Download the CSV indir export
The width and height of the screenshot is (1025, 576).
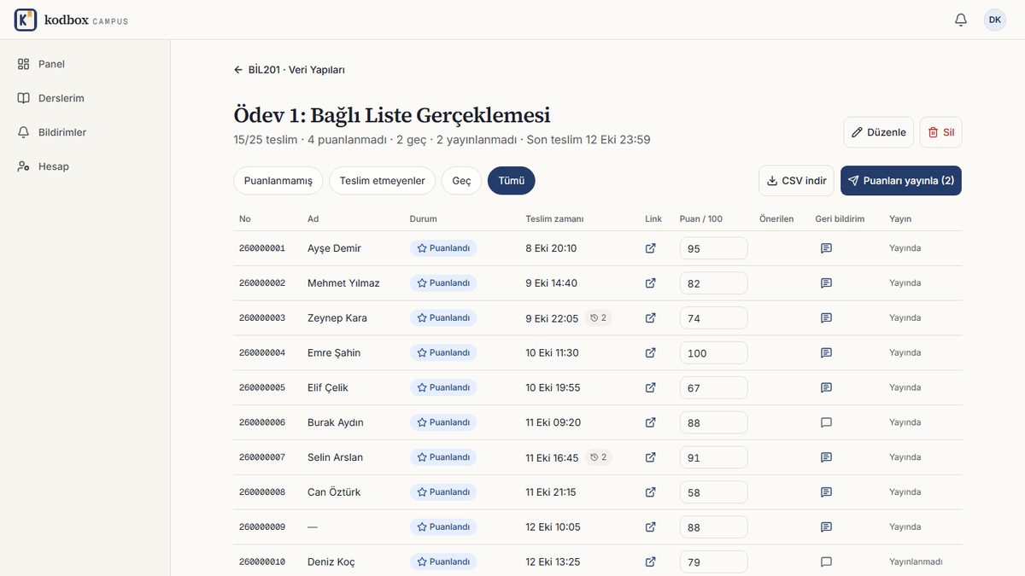point(796,181)
